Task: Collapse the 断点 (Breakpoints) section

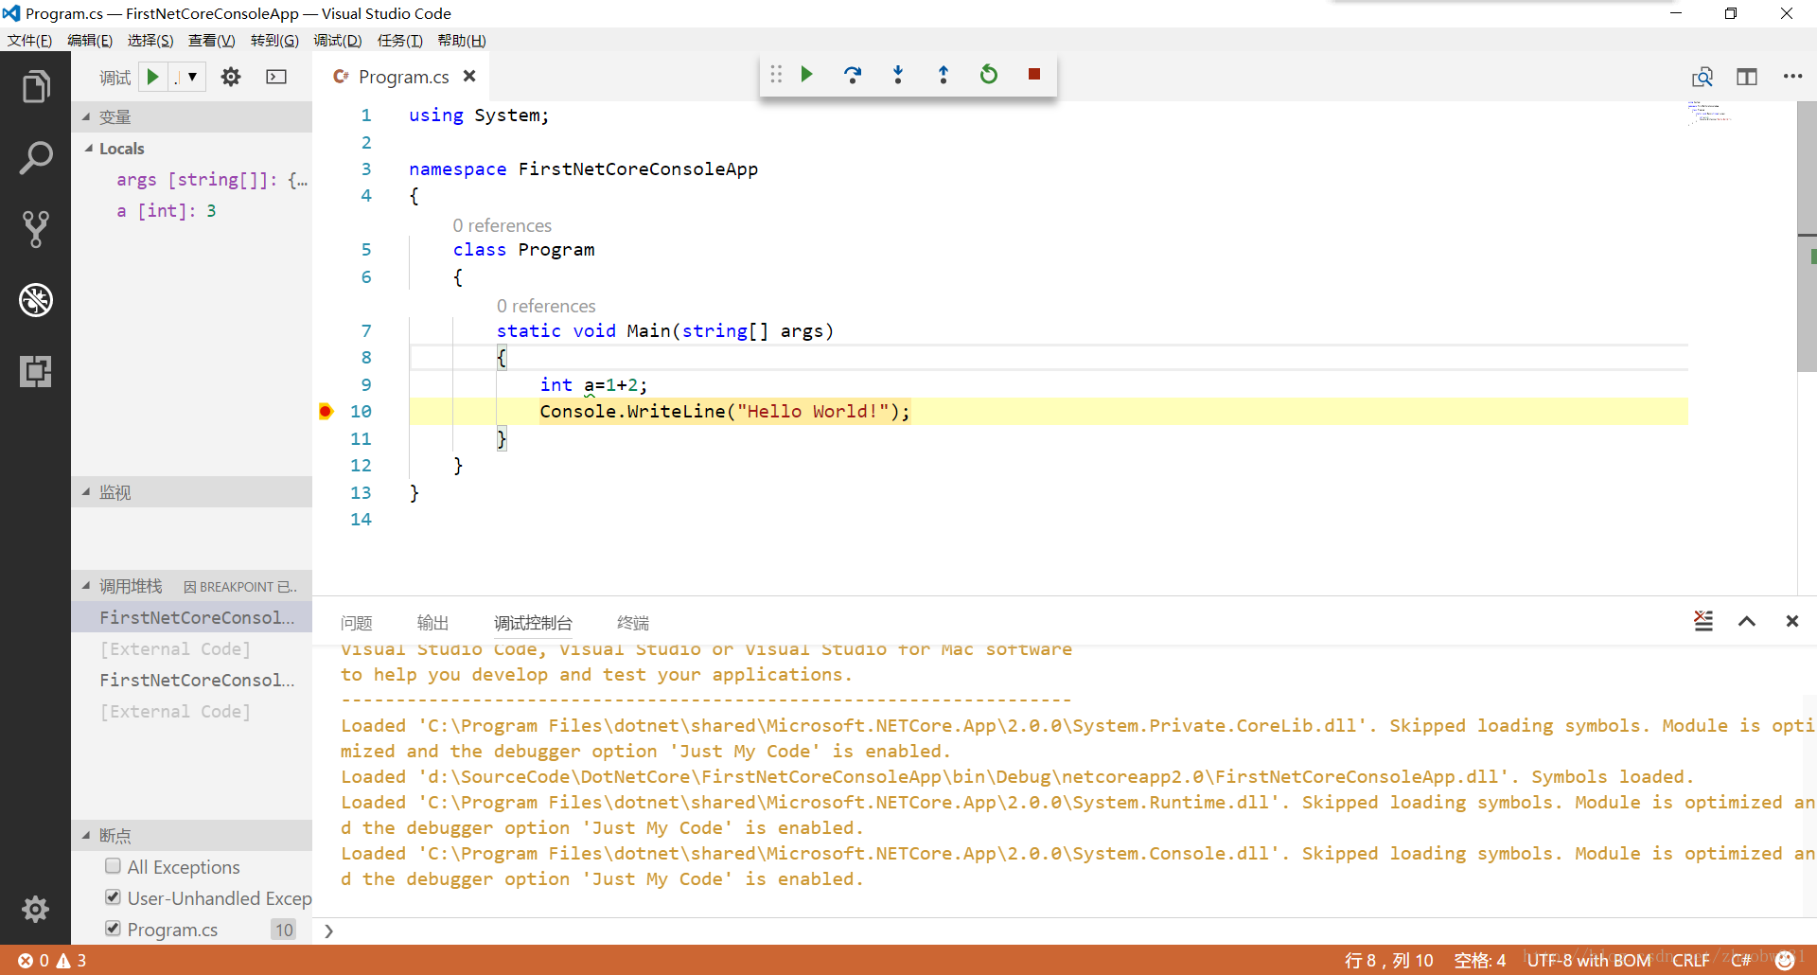Action: (x=191, y=835)
